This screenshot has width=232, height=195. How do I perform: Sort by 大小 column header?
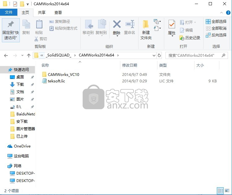[200, 65]
